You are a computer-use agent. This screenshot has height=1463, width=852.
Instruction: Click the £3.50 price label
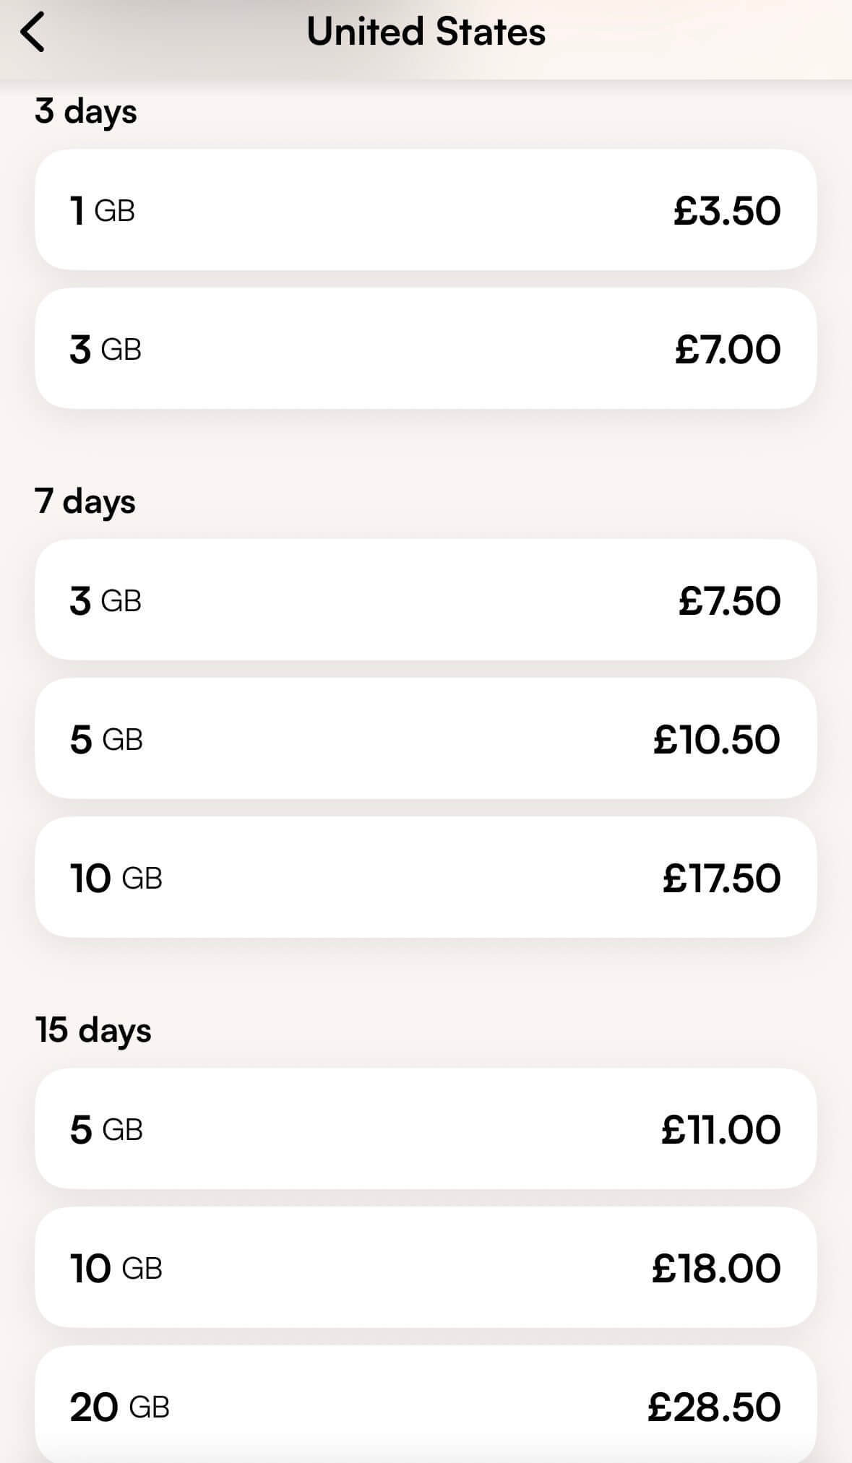pyautogui.click(x=727, y=211)
